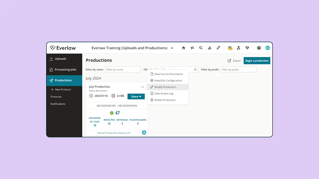The height and width of the screenshot is (179, 319).
Task: Click the document total 47
Action: point(117,113)
